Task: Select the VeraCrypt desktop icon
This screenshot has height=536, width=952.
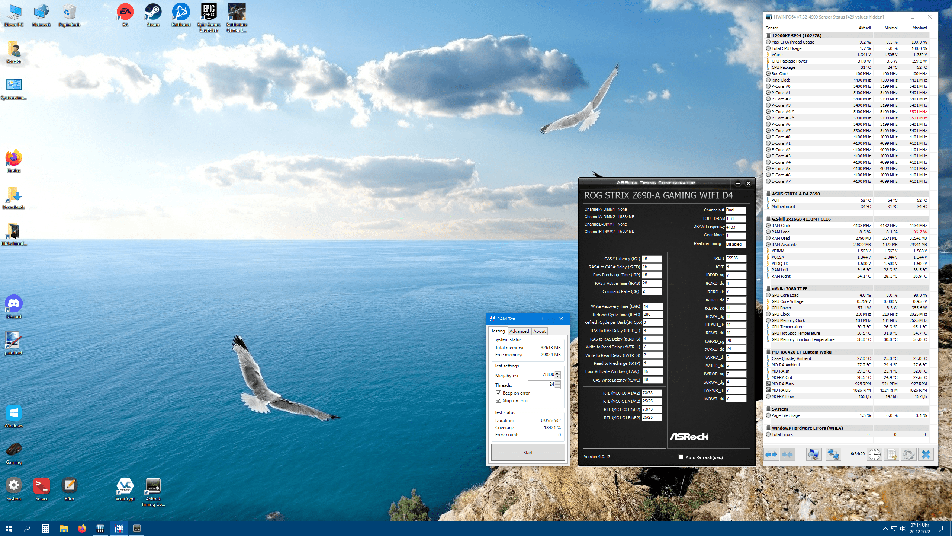Action: 125,489
